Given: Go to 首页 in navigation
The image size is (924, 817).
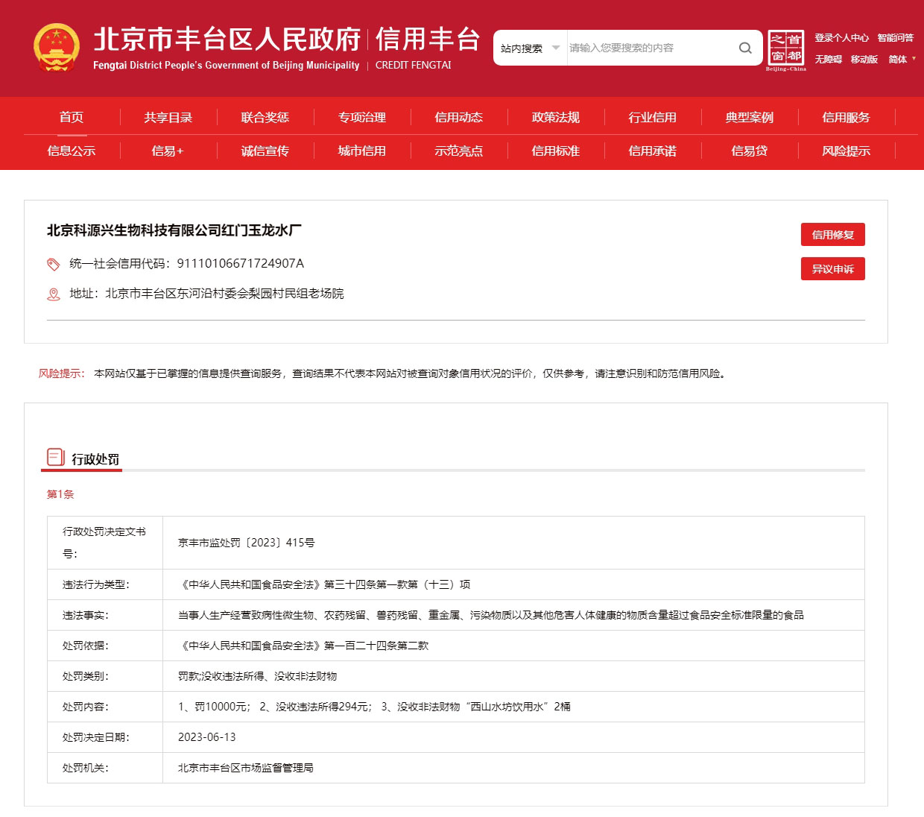Looking at the screenshot, I should tap(72, 117).
